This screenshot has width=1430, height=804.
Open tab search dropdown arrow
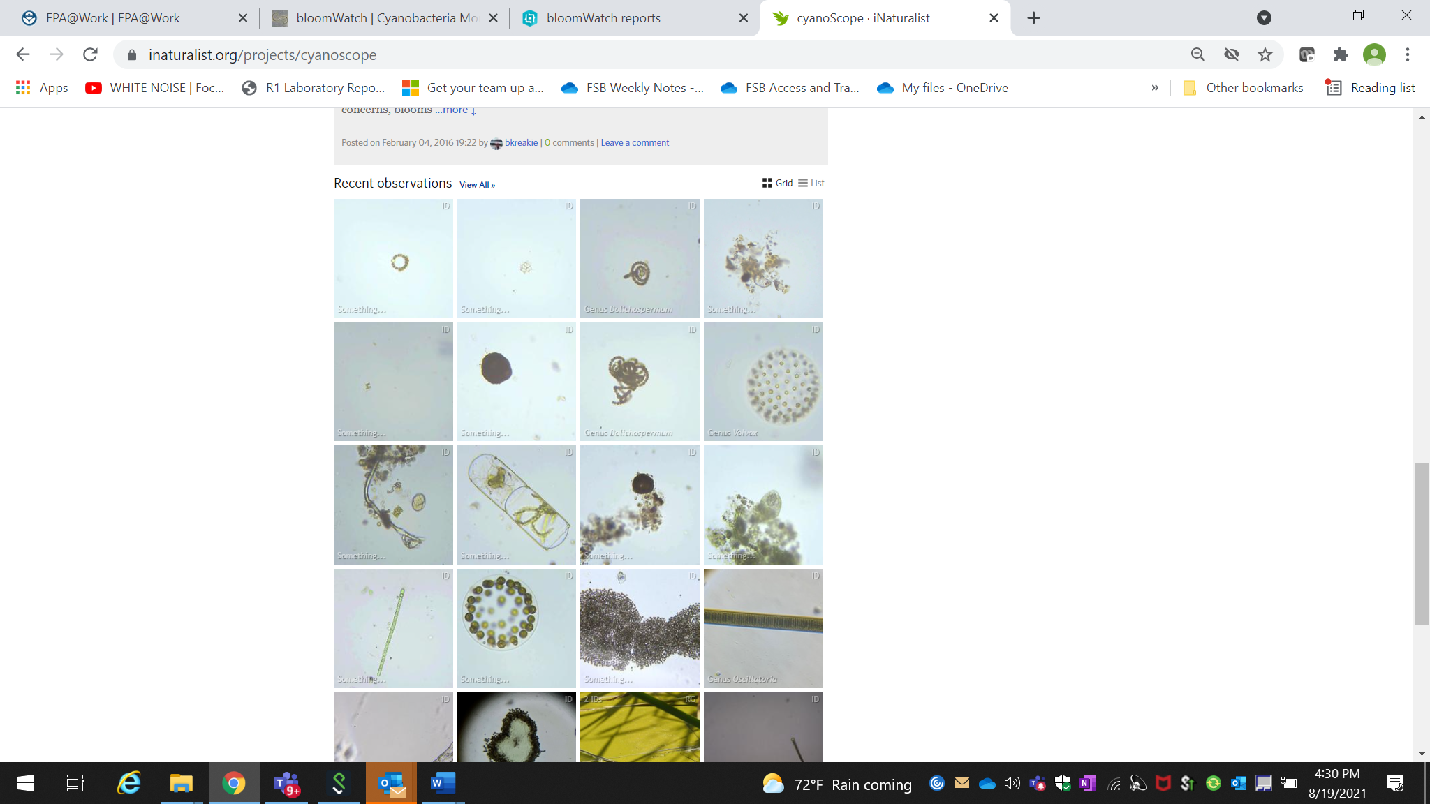tap(1264, 17)
